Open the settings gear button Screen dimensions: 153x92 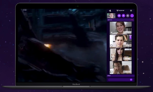pyautogui.click(x=128, y=16)
